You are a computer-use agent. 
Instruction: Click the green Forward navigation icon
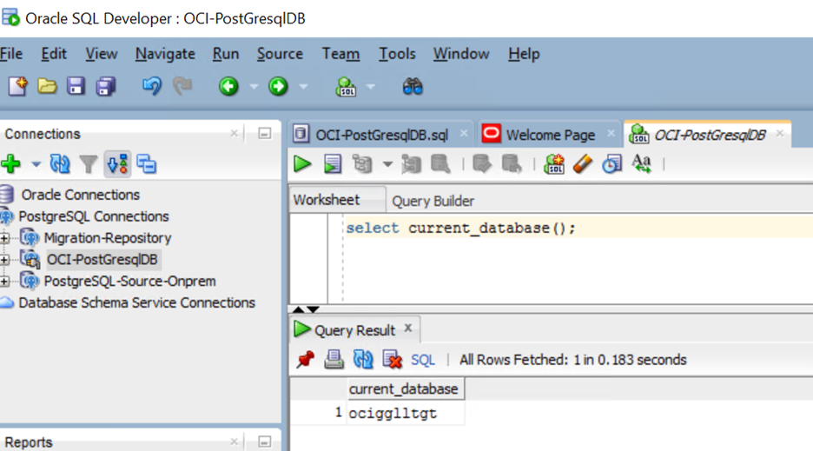tap(278, 86)
